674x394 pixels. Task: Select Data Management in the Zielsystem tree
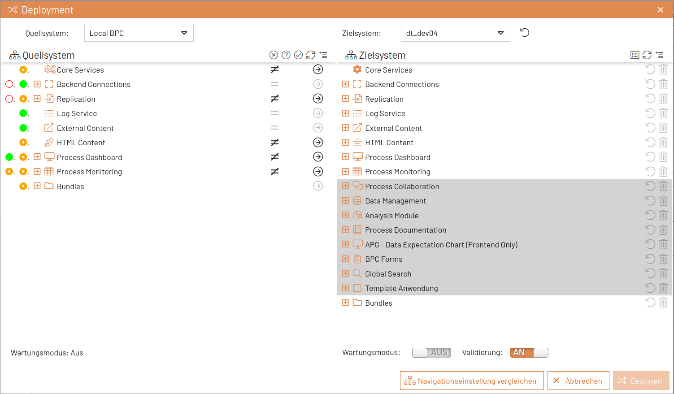point(395,201)
